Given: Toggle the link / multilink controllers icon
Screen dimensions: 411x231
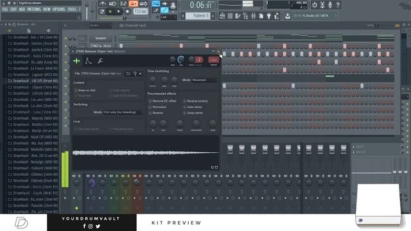Looking at the screenshot, I should 164,10.
